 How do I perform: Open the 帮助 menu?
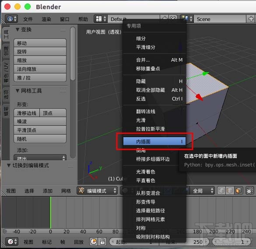click(x=83, y=19)
